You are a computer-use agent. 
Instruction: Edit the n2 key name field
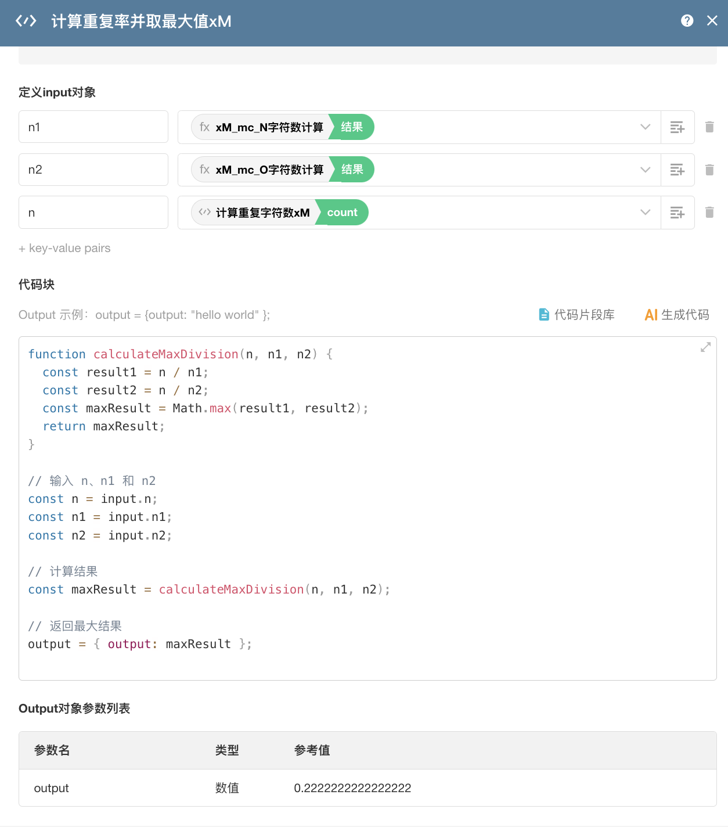point(93,170)
